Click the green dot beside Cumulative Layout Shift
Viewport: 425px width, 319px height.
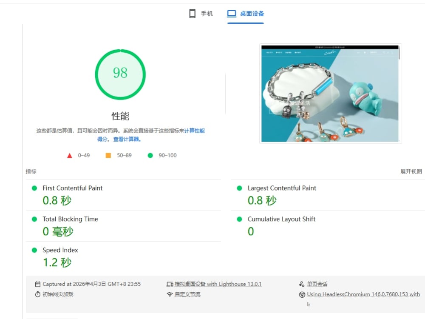[239, 219]
